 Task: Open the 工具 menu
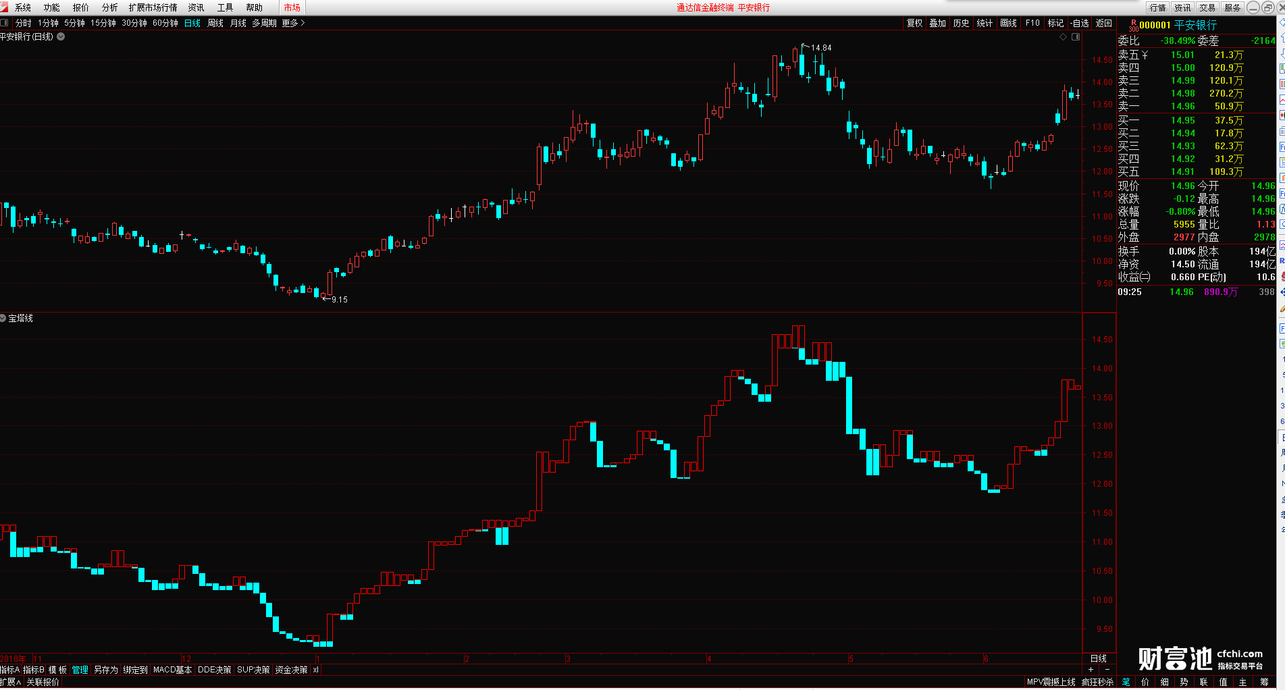click(225, 7)
